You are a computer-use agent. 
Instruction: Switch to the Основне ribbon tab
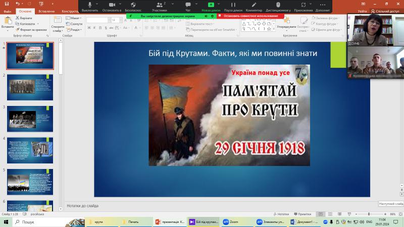point(25,11)
